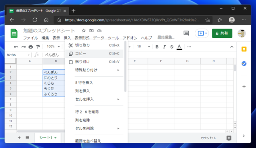
Task: Open the name box B2:B6 dropdown
Action: 28,55
